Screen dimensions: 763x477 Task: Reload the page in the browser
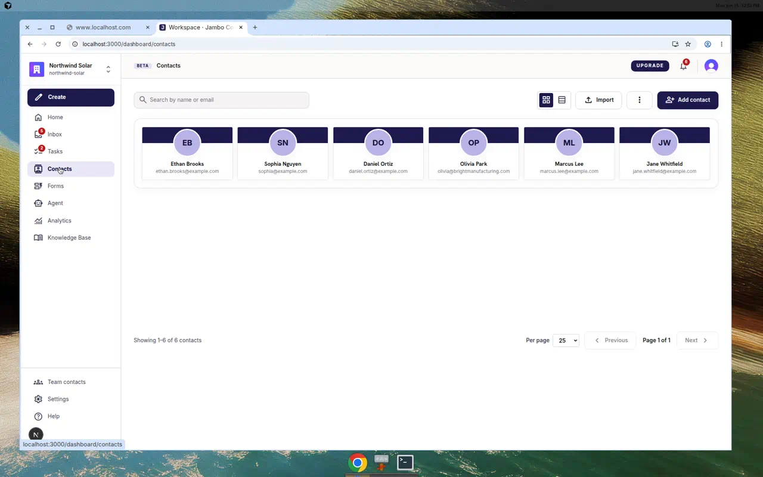click(x=58, y=44)
